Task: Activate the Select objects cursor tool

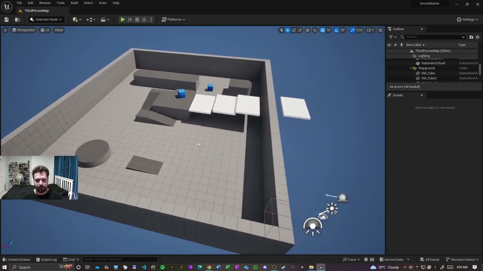Action: pos(281,30)
